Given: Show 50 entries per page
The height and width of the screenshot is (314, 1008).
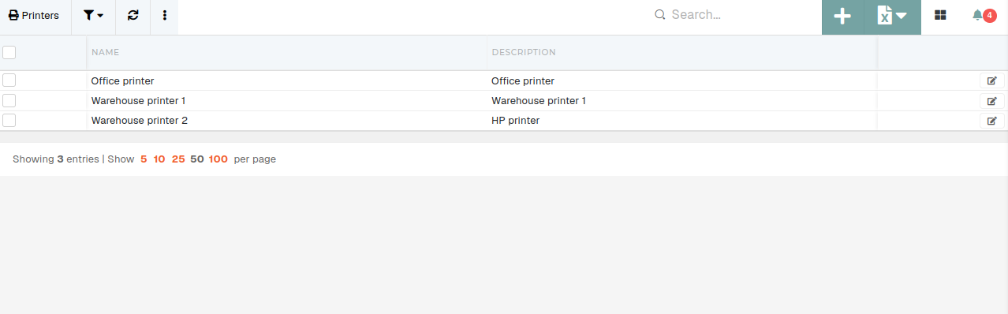Looking at the screenshot, I should coord(197,159).
